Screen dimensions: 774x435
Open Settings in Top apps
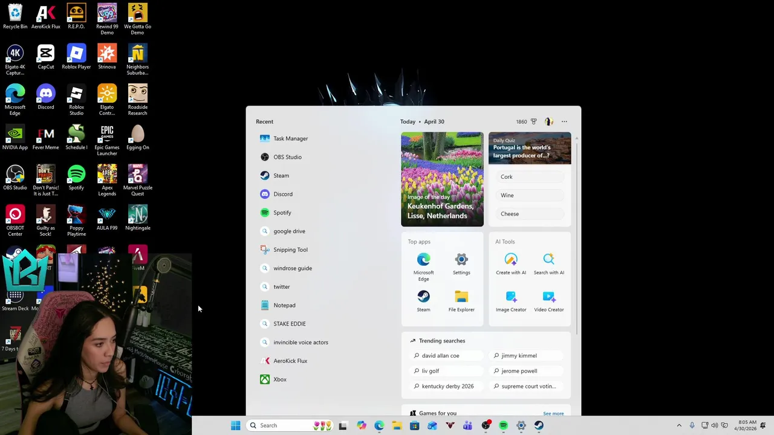(461, 264)
